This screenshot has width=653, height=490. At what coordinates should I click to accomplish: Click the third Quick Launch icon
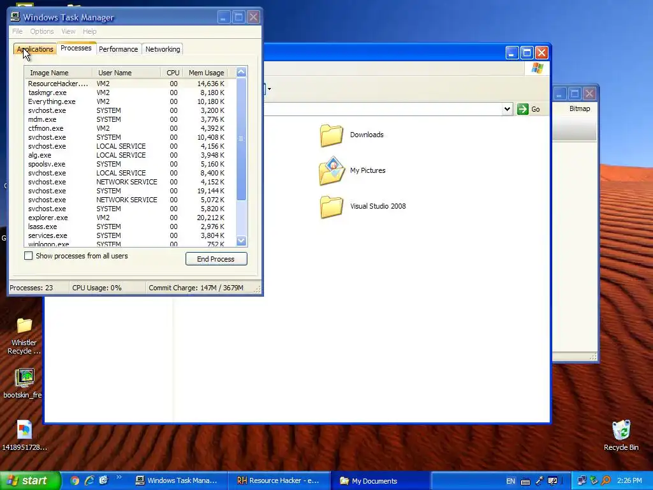pyautogui.click(x=103, y=480)
